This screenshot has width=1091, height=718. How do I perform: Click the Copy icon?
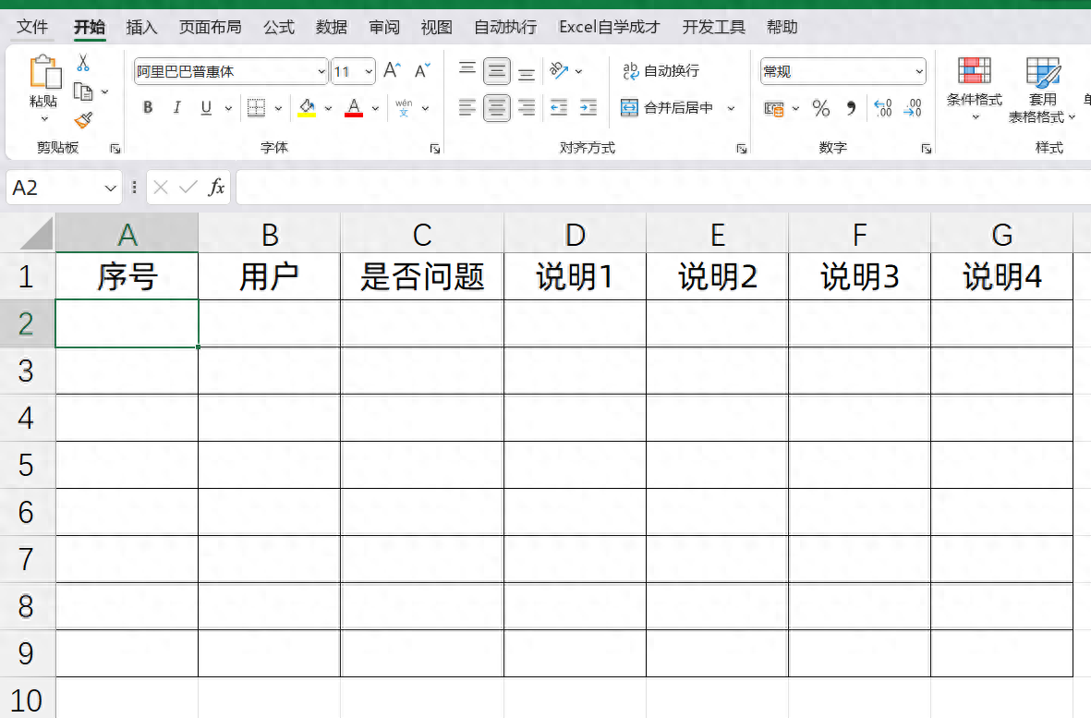[83, 91]
